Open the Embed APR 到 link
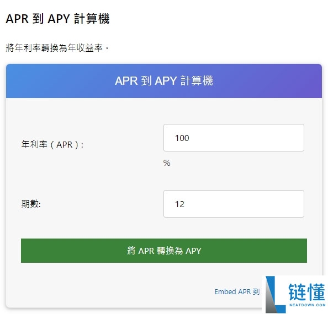This screenshot has width=328, height=314. [x=237, y=291]
